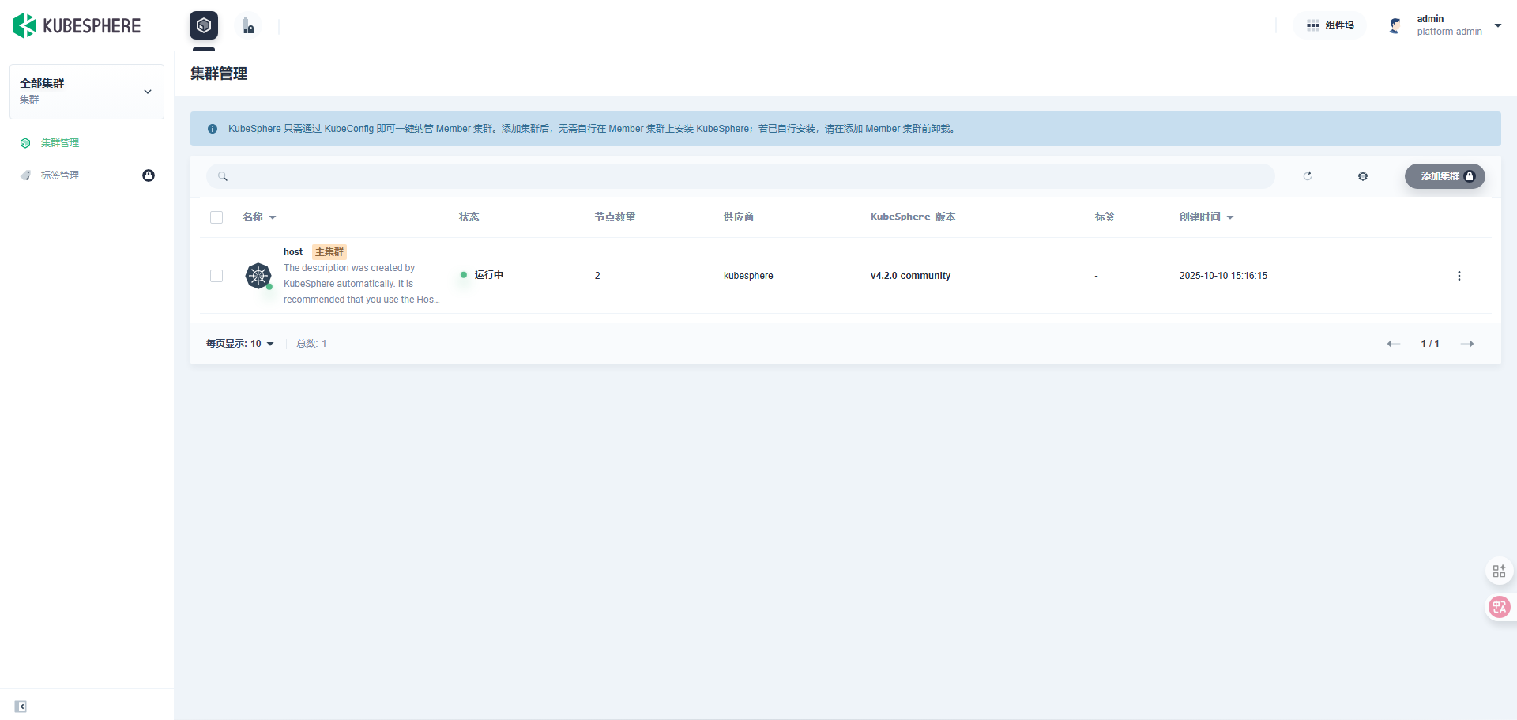Image resolution: width=1517 pixels, height=720 pixels.
Task: Click the host cluster description text
Action: [x=362, y=284]
